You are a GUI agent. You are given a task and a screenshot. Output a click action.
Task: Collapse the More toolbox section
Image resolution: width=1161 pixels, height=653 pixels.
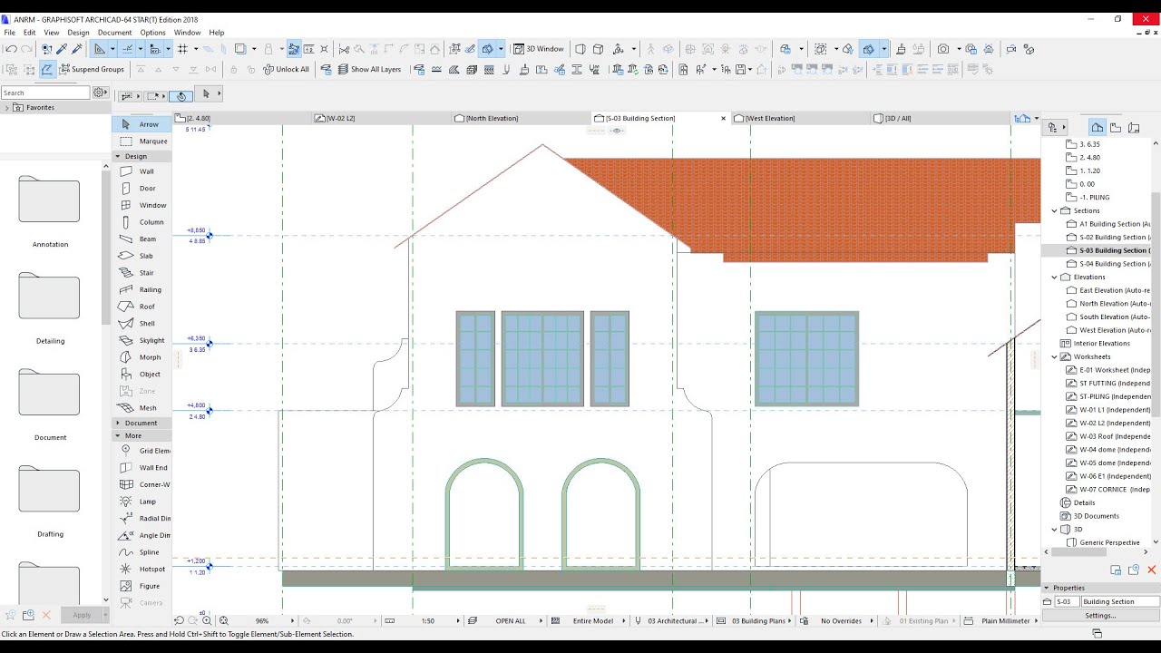[118, 436]
